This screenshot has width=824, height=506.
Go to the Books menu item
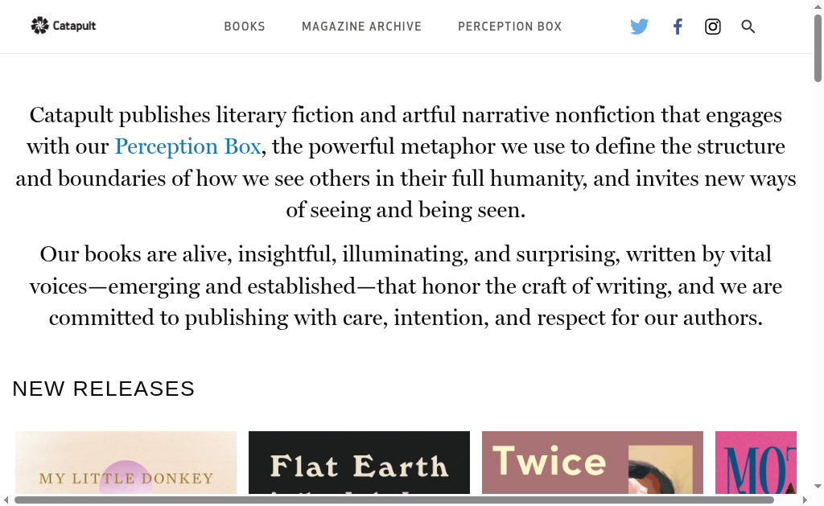(245, 27)
